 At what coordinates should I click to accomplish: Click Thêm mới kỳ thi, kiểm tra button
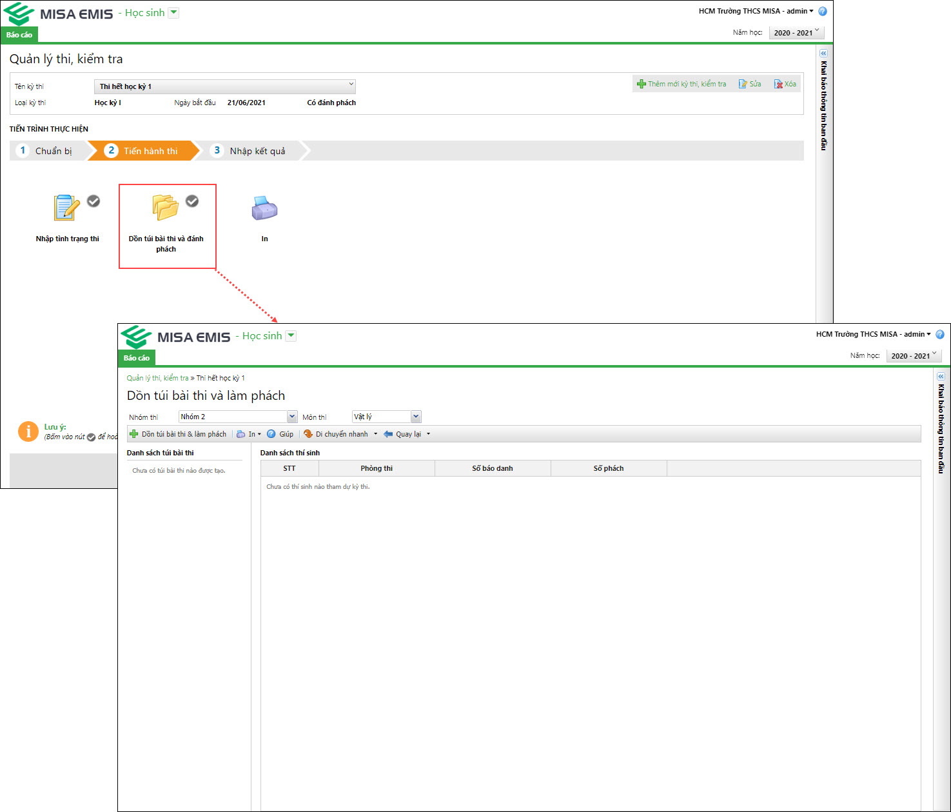[681, 84]
